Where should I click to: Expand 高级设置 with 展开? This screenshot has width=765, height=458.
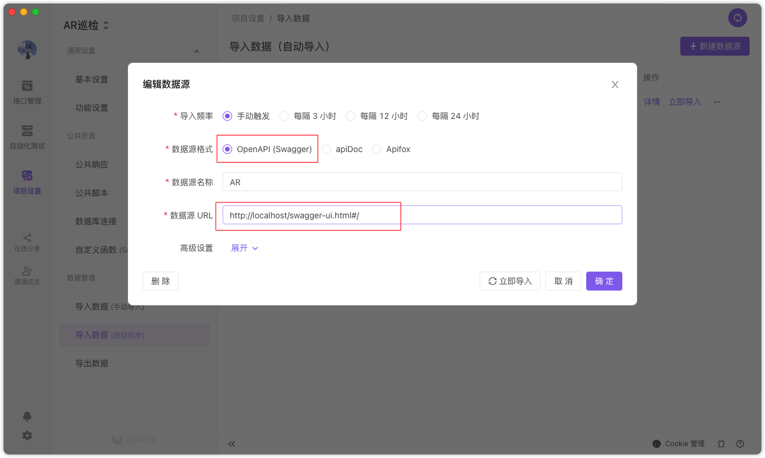245,248
